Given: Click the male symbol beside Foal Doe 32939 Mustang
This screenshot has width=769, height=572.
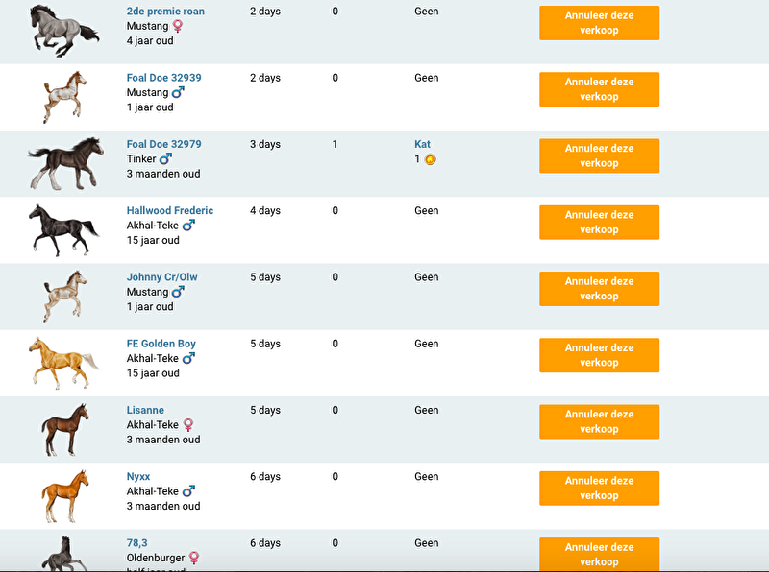Looking at the screenshot, I should tap(177, 93).
